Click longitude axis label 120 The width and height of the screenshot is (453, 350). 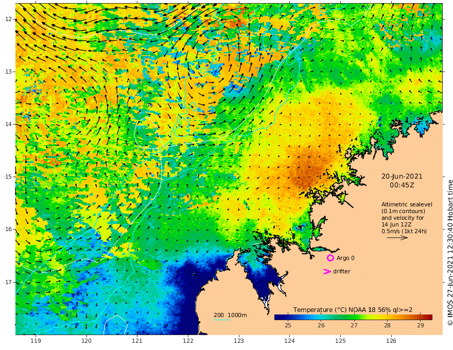86,341
